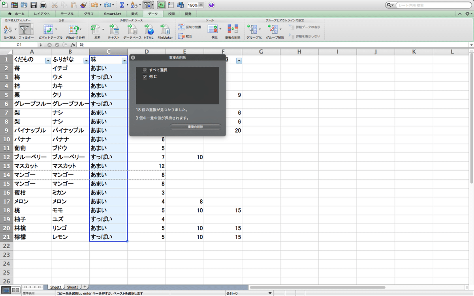The width and height of the screenshot is (474, 296).
Task: Click the formula bar input
Action: click(273, 45)
